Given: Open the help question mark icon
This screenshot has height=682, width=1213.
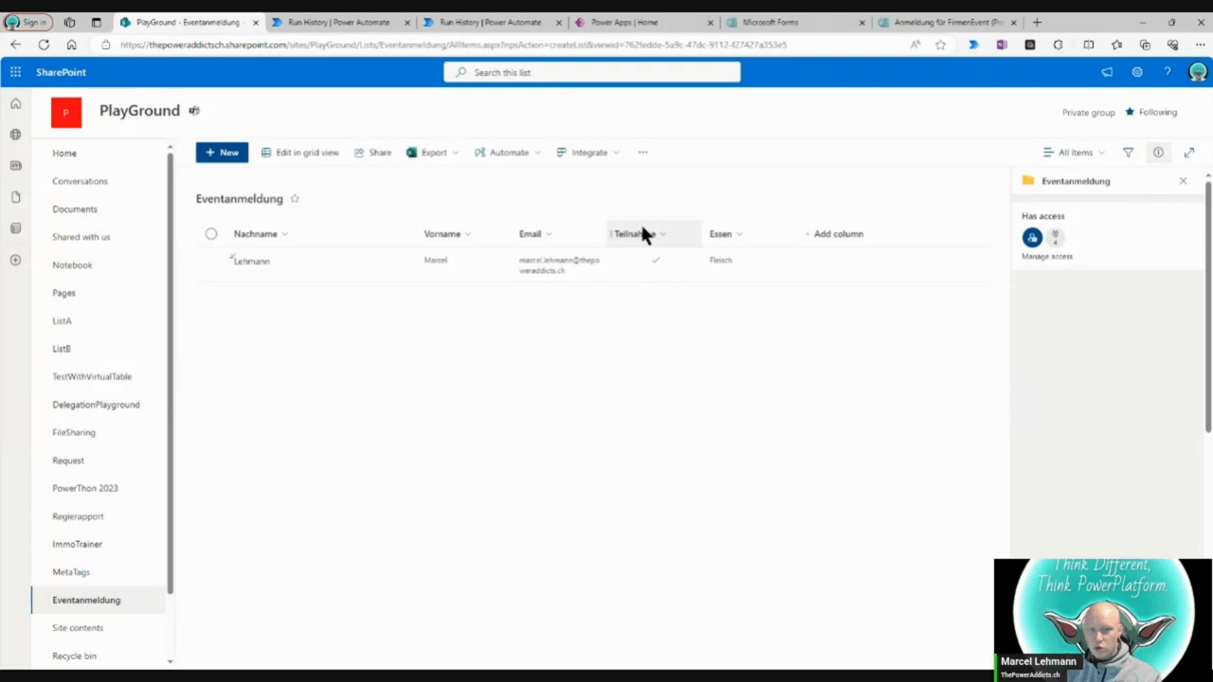Looking at the screenshot, I should coord(1168,72).
